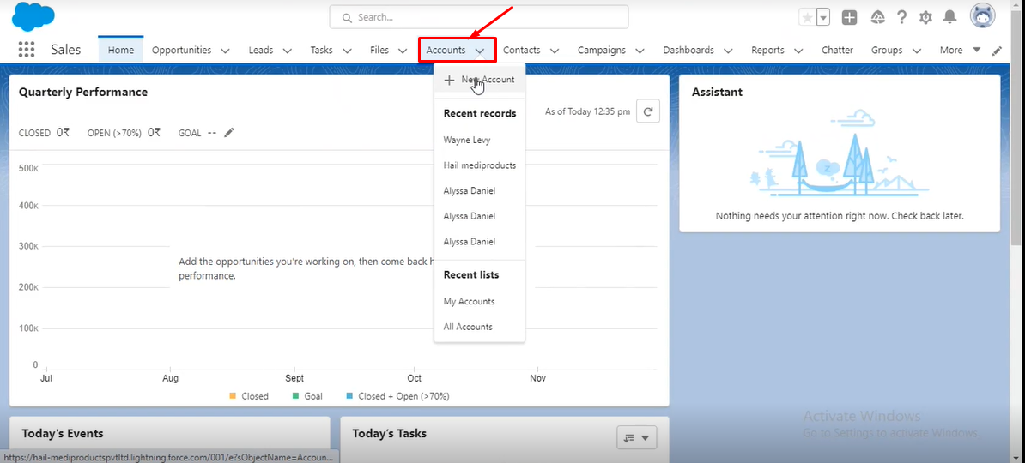The image size is (1025, 463).
Task: Open the Opportunities tab
Action: (x=181, y=50)
